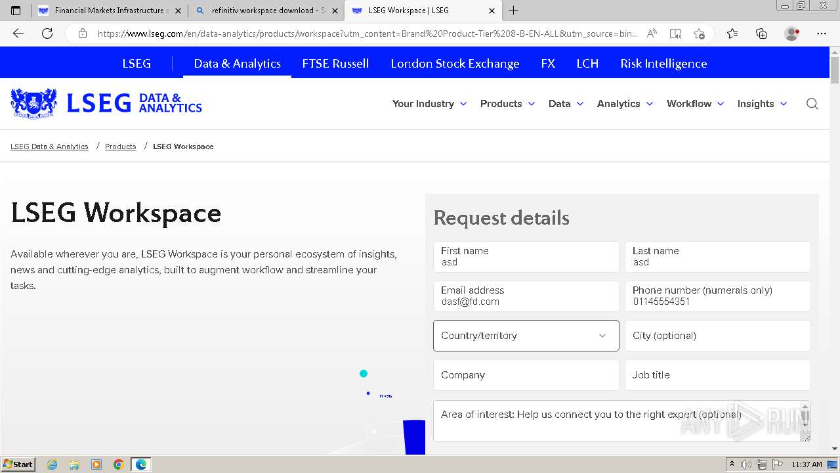Expand the Data menu
Viewport: 840px width, 473px height.
point(566,104)
